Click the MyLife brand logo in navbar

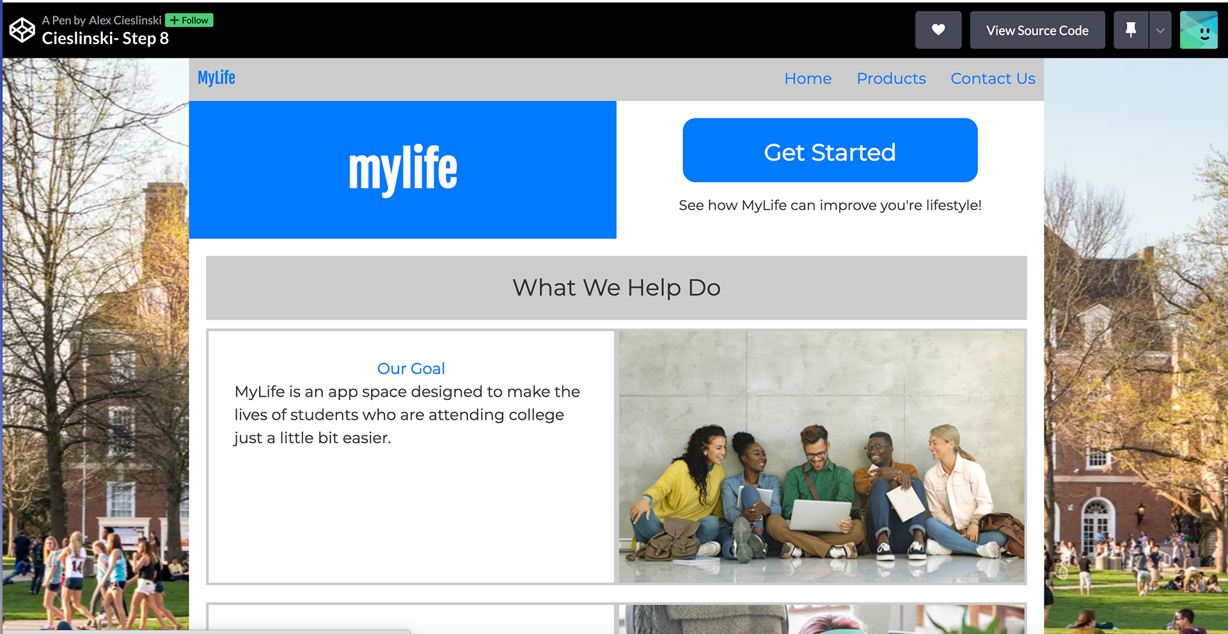pos(216,78)
